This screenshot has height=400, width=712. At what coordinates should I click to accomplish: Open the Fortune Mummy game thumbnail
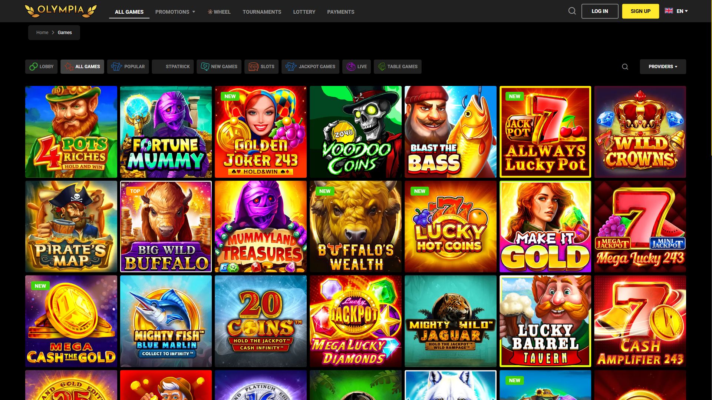point(166,132)
